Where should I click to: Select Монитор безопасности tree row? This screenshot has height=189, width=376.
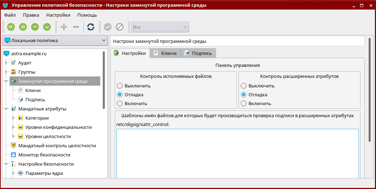(44, 155)
